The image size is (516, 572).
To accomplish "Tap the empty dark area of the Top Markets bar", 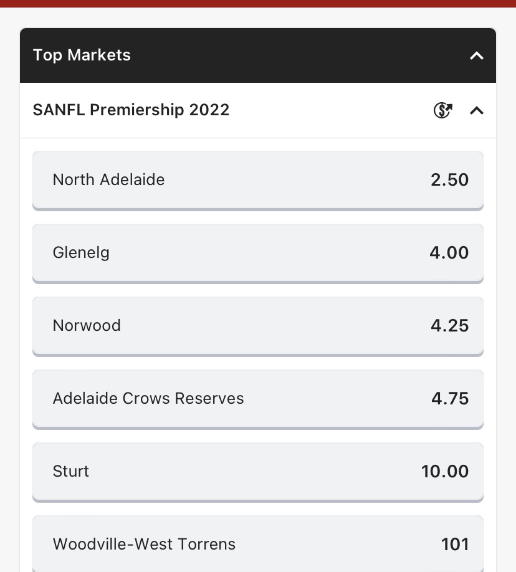I will click(x=299, y=55).
